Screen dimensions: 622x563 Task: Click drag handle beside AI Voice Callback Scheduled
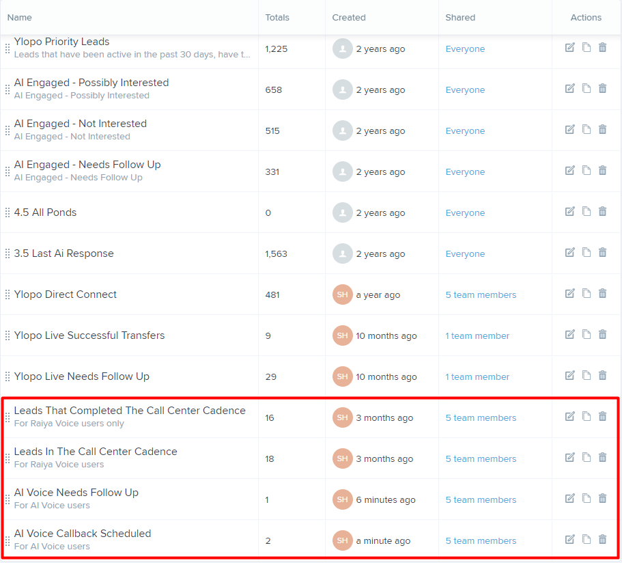pos(8,540)
